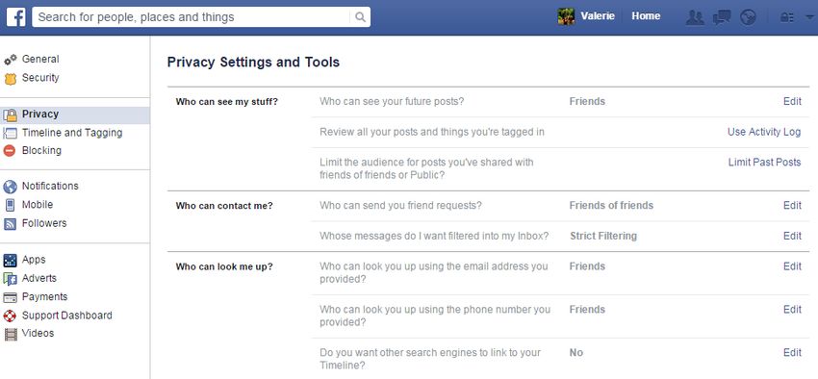Click Limit Past Posts link
This screenshot has width=818, height=379.
pyautogui.click(x=764, y=163)
